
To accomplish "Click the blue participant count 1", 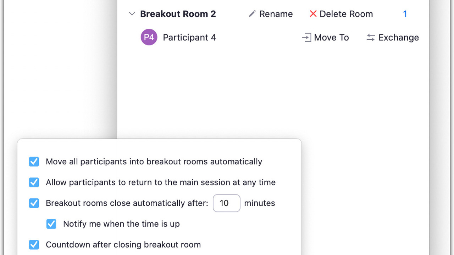I will click(x=405, y=14).
